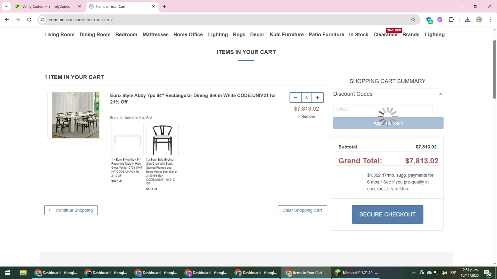The height and width of the screenshot is (279, 497).
Task: Open the Euro Style Abby dining set title
Action: click(193, 99)
